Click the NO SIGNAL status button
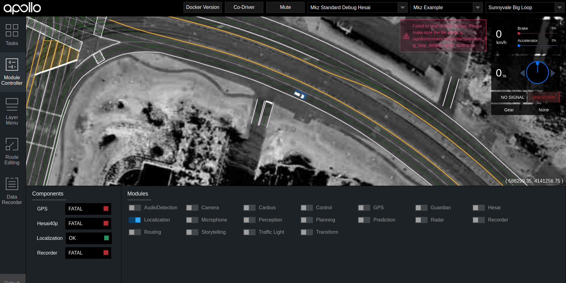 [509, 97]
